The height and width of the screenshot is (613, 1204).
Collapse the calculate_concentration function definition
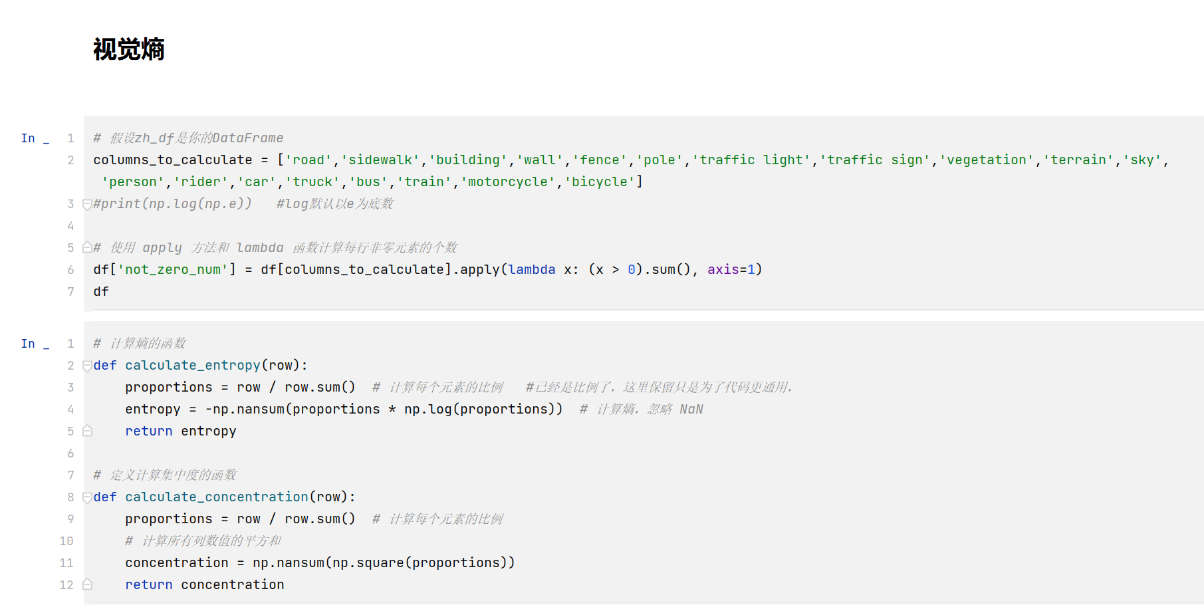(x=87, y=497)
